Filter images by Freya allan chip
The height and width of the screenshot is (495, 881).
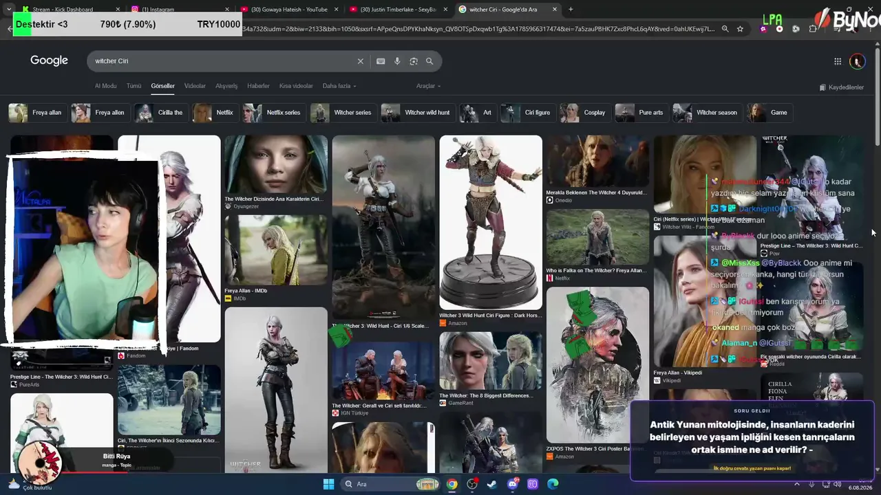[x=37, y=113]
